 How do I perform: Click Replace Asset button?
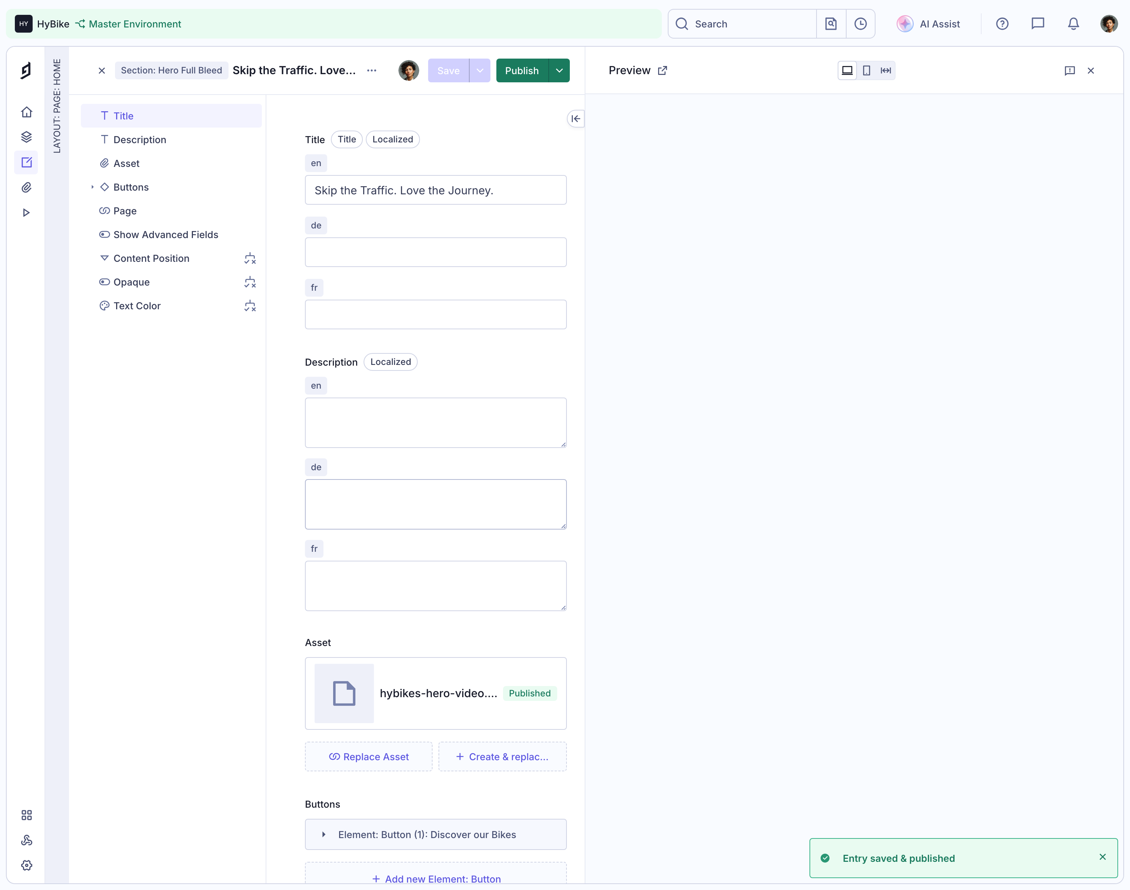pyautogui.click(x=368, y=756)
